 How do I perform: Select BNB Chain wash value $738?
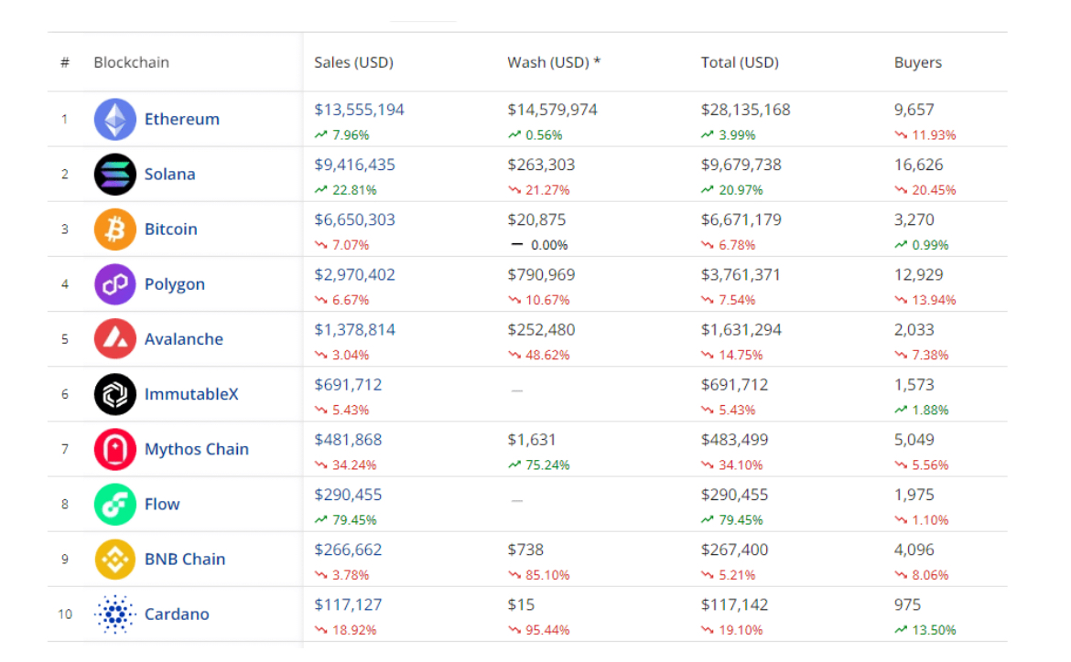[x=525, y=550]
